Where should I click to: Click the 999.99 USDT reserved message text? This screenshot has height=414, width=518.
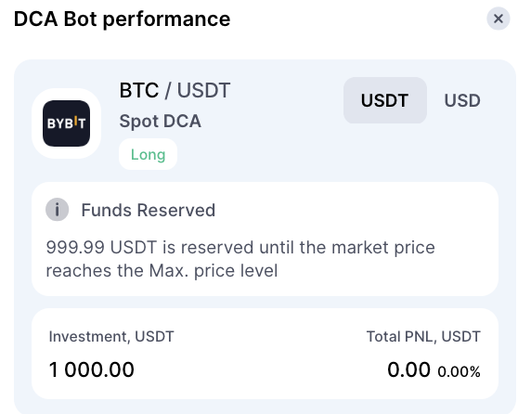coord(240,259)
